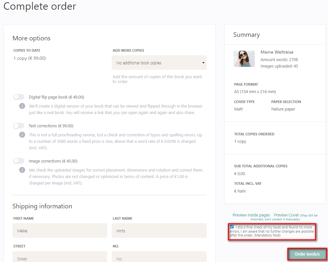The width and height of the screenshot is (328, 262).
Task: Select the Meine Weltreise book title text
Action: pos(277,52)
